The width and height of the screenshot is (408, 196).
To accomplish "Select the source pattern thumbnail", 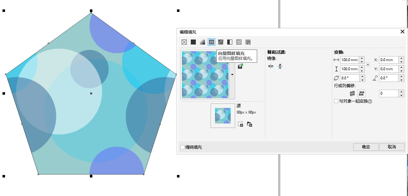I will 223,116.
